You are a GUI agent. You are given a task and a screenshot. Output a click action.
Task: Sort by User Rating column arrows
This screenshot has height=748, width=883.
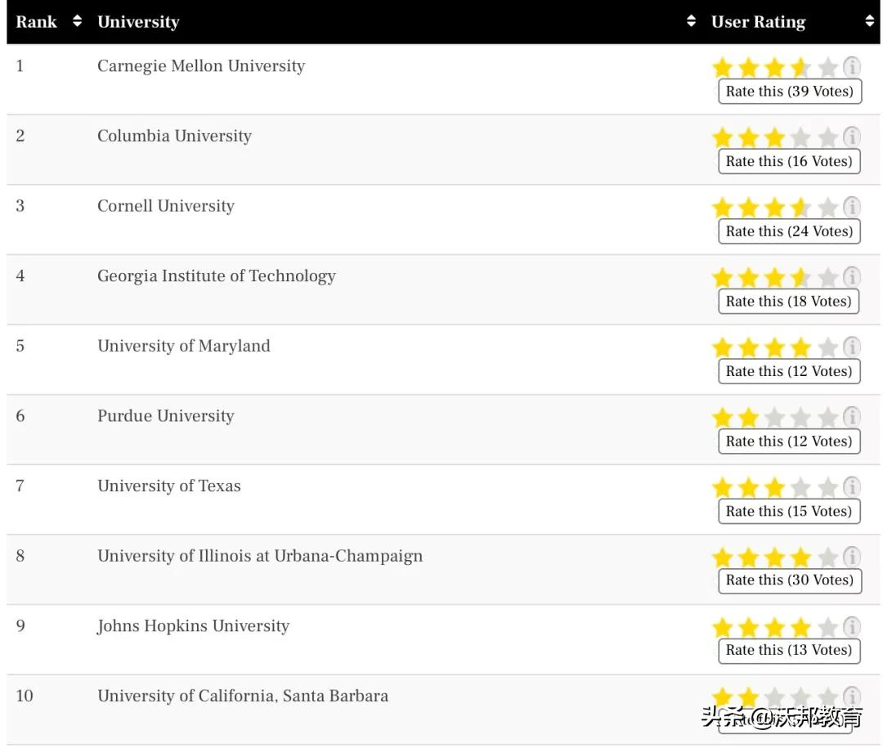(x=869, y=22)
